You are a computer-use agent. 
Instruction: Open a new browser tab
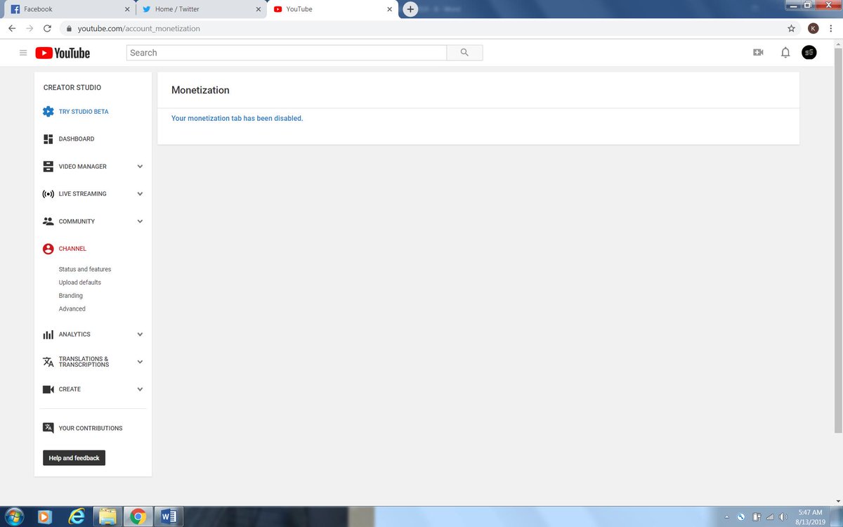coord(411,9)
